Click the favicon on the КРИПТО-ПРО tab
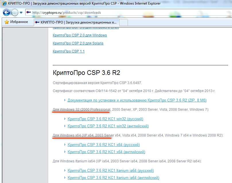 (x=37, y=22)
